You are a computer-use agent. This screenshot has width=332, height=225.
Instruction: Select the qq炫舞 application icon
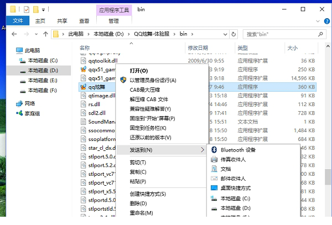click(83, 87)
